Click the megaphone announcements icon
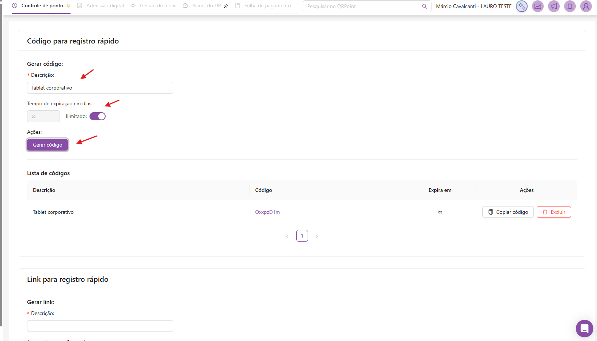The height and width of the screenshot is (341, 597). click(554, 6)
